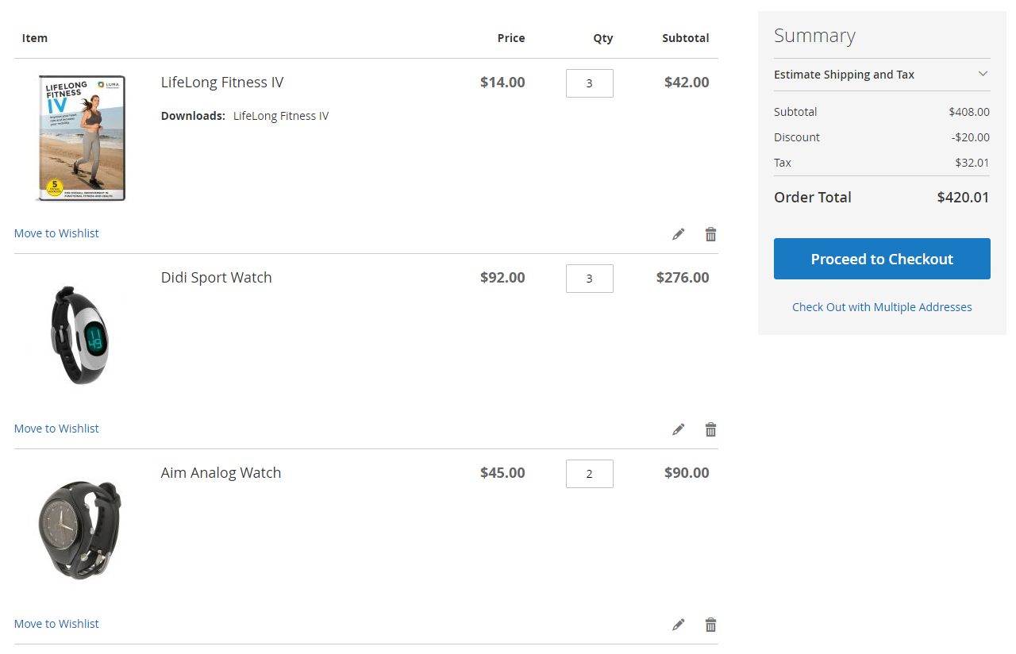Image resolution: width=1016 pixels, height=654 pixels.
Task: Move Didi Sport Watch to Wishlist
Action: tap(56, 429)
